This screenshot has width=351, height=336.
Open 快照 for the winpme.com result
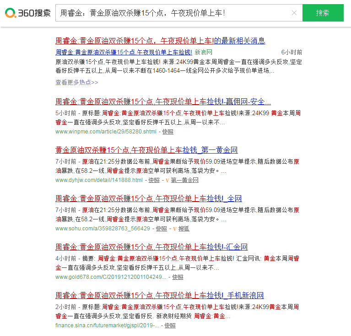[x=167, y=132]
